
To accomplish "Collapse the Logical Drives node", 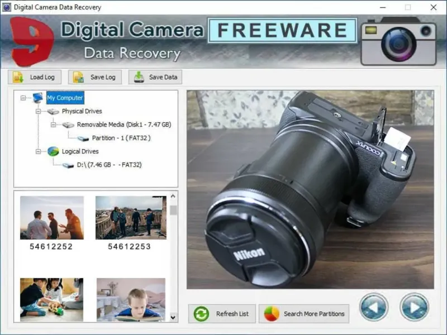I will click(38, 151).
